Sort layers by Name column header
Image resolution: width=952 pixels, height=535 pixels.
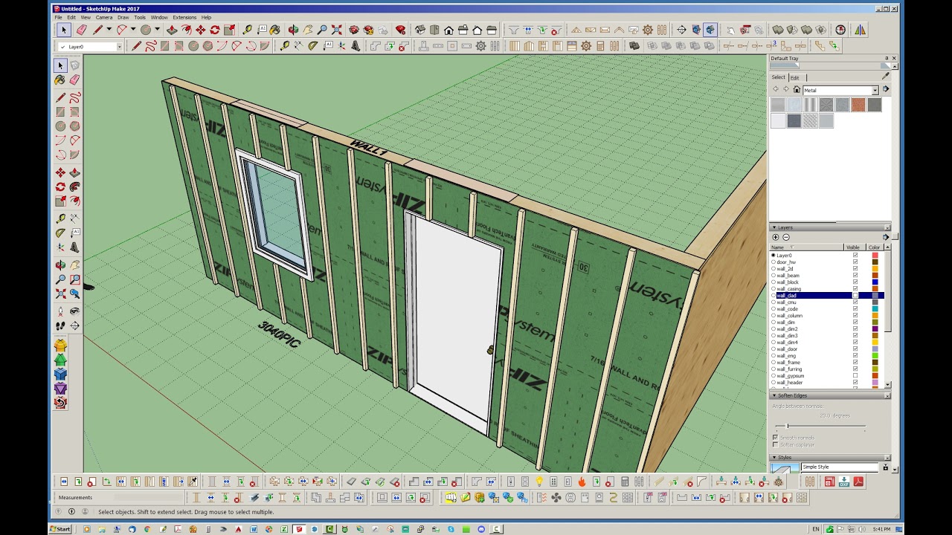[x=807, y=247]
